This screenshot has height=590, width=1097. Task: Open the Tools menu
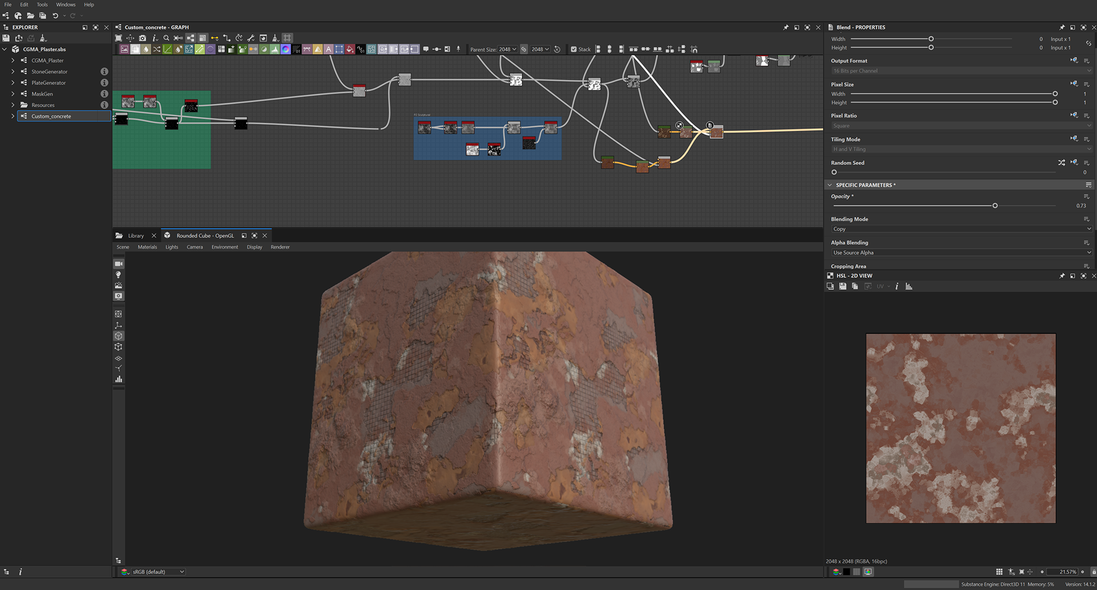click(x=42, y=5)
